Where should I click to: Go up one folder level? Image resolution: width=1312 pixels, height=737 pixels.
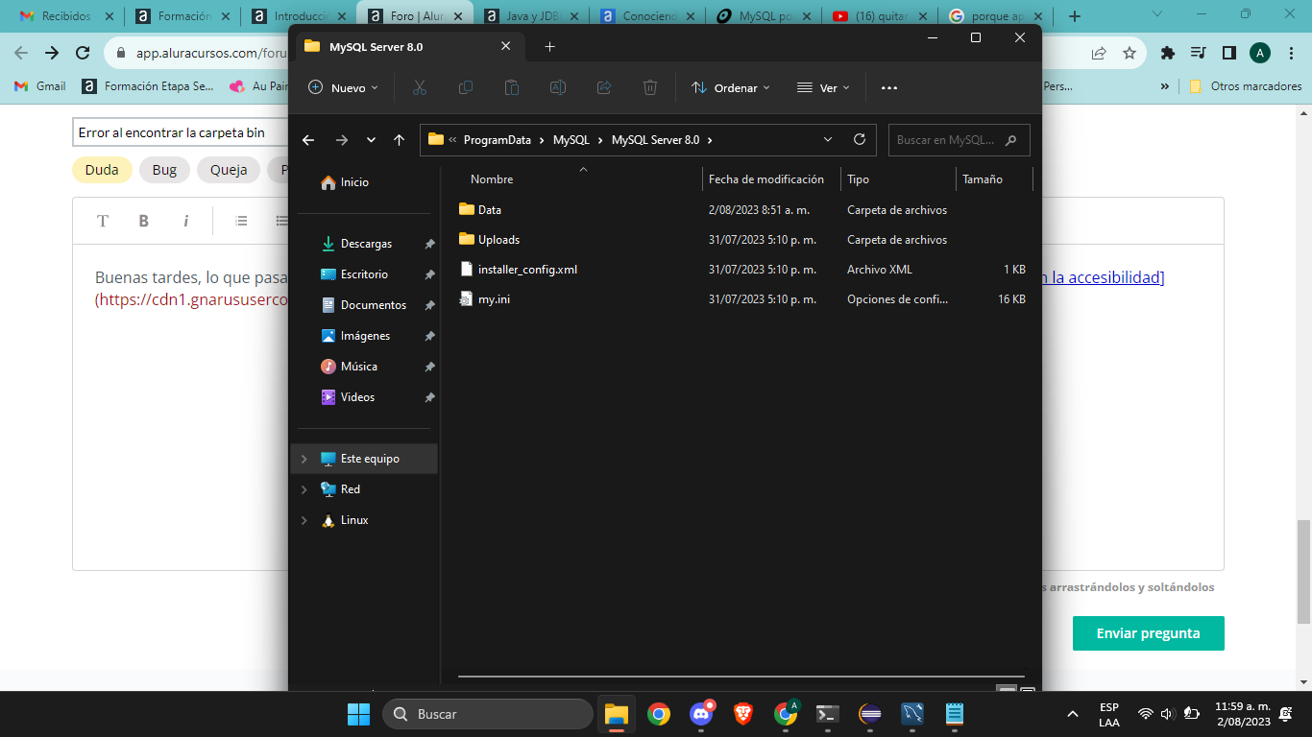coord(400,140)
